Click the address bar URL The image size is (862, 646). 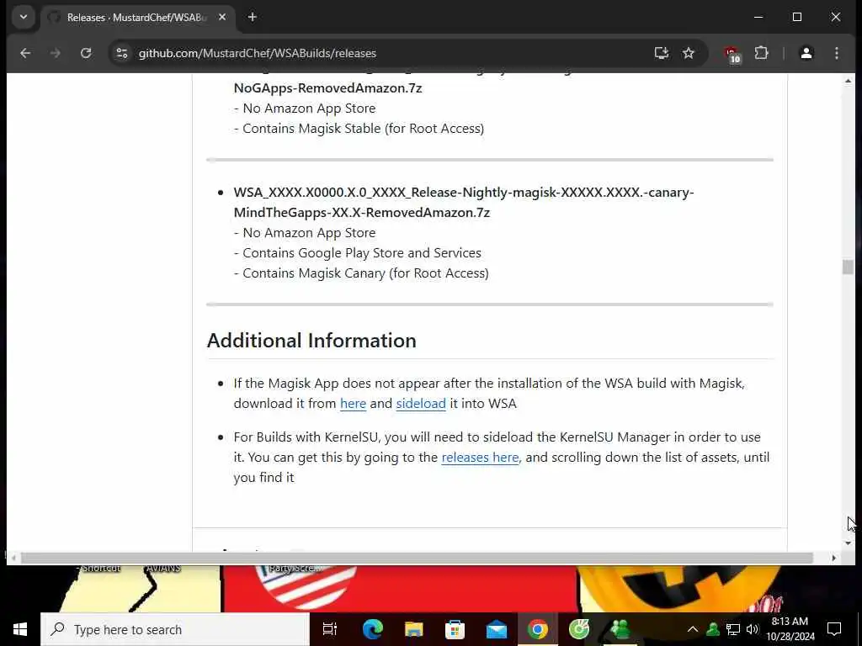pyautogui.click(x=258, y=53)
